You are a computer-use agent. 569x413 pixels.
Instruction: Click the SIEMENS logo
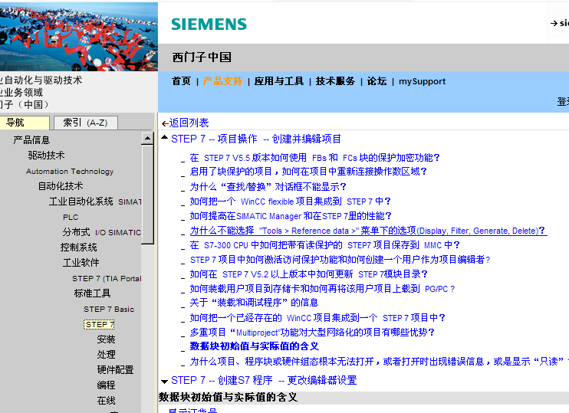(x=209, y=25)
